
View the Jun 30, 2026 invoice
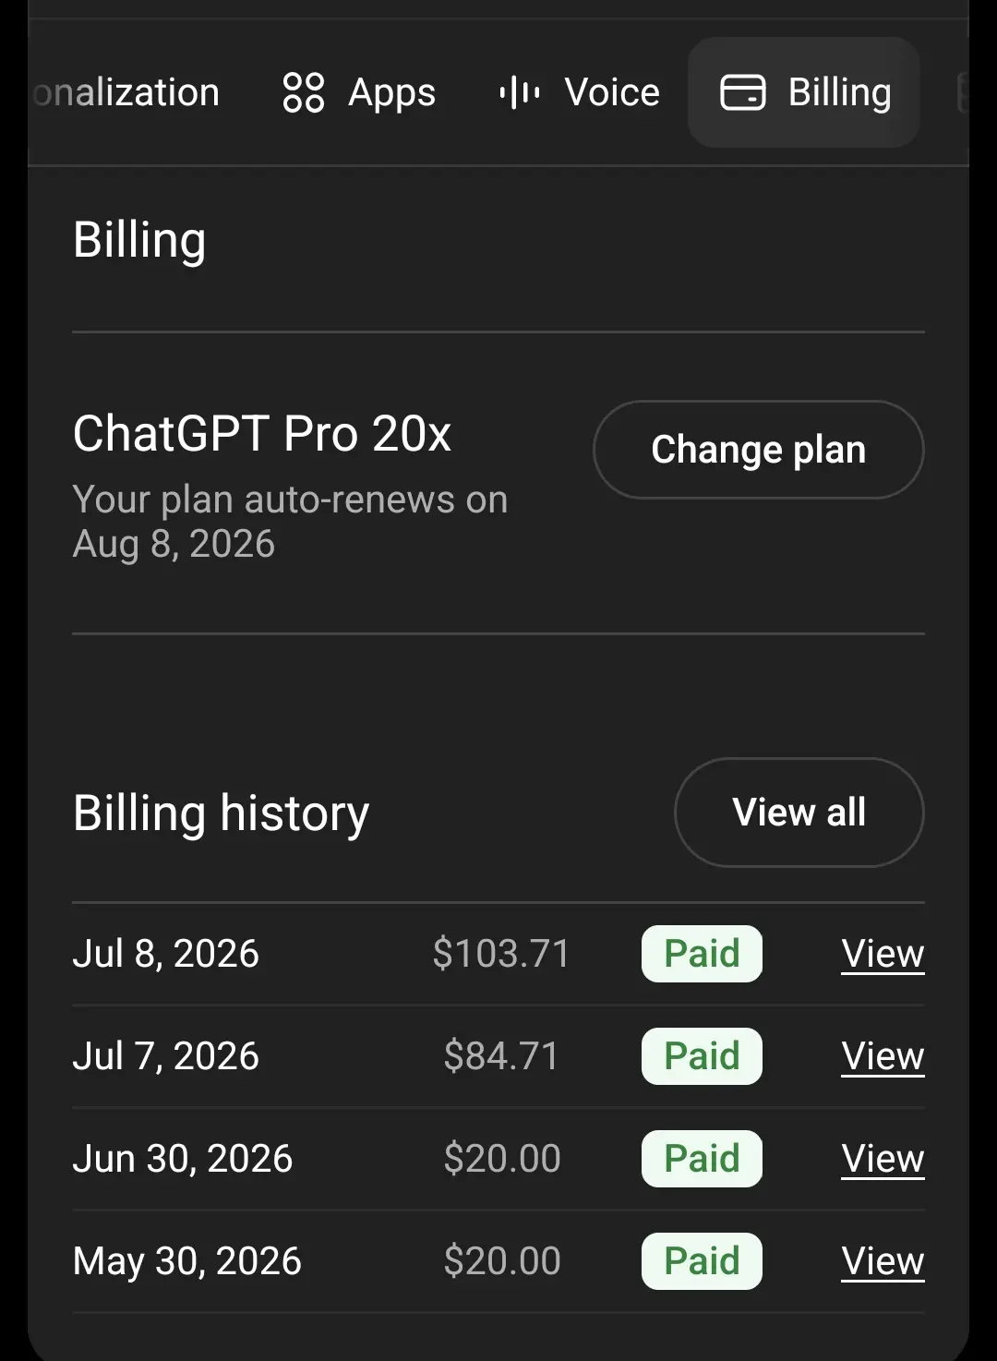coord(883,1159)
